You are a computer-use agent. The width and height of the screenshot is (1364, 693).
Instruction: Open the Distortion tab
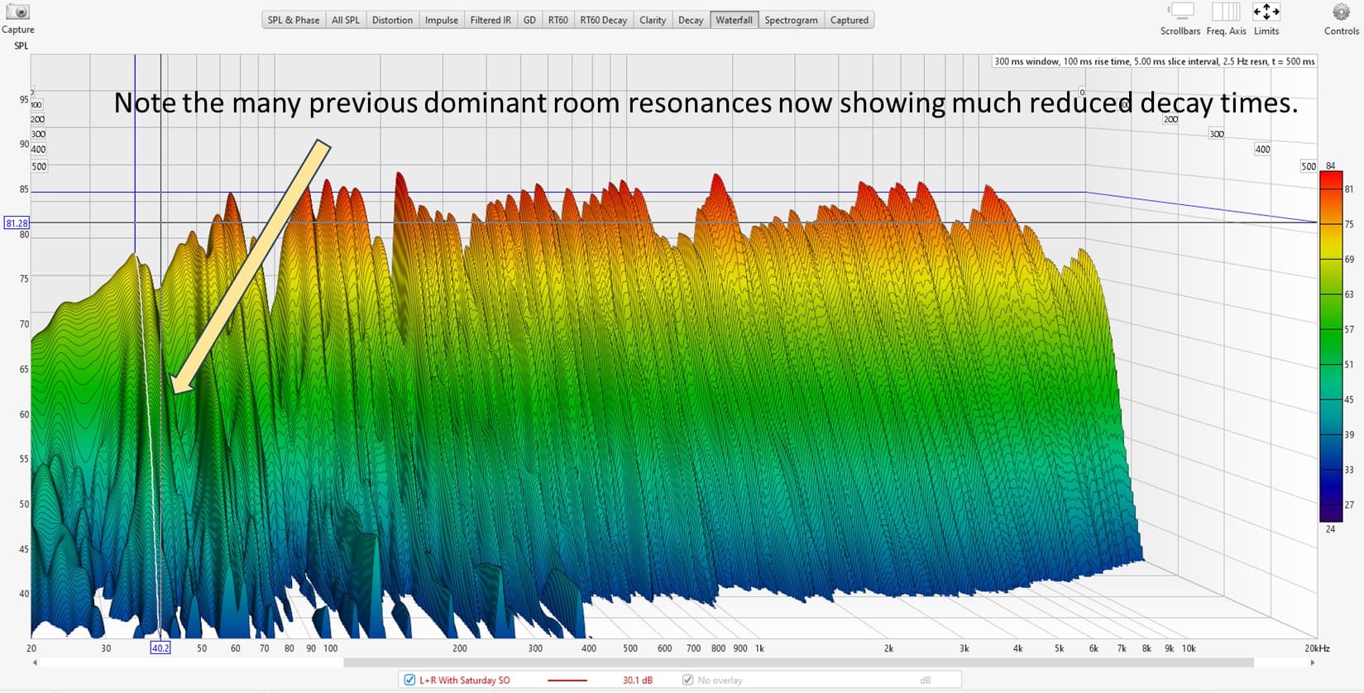(392, 20)
